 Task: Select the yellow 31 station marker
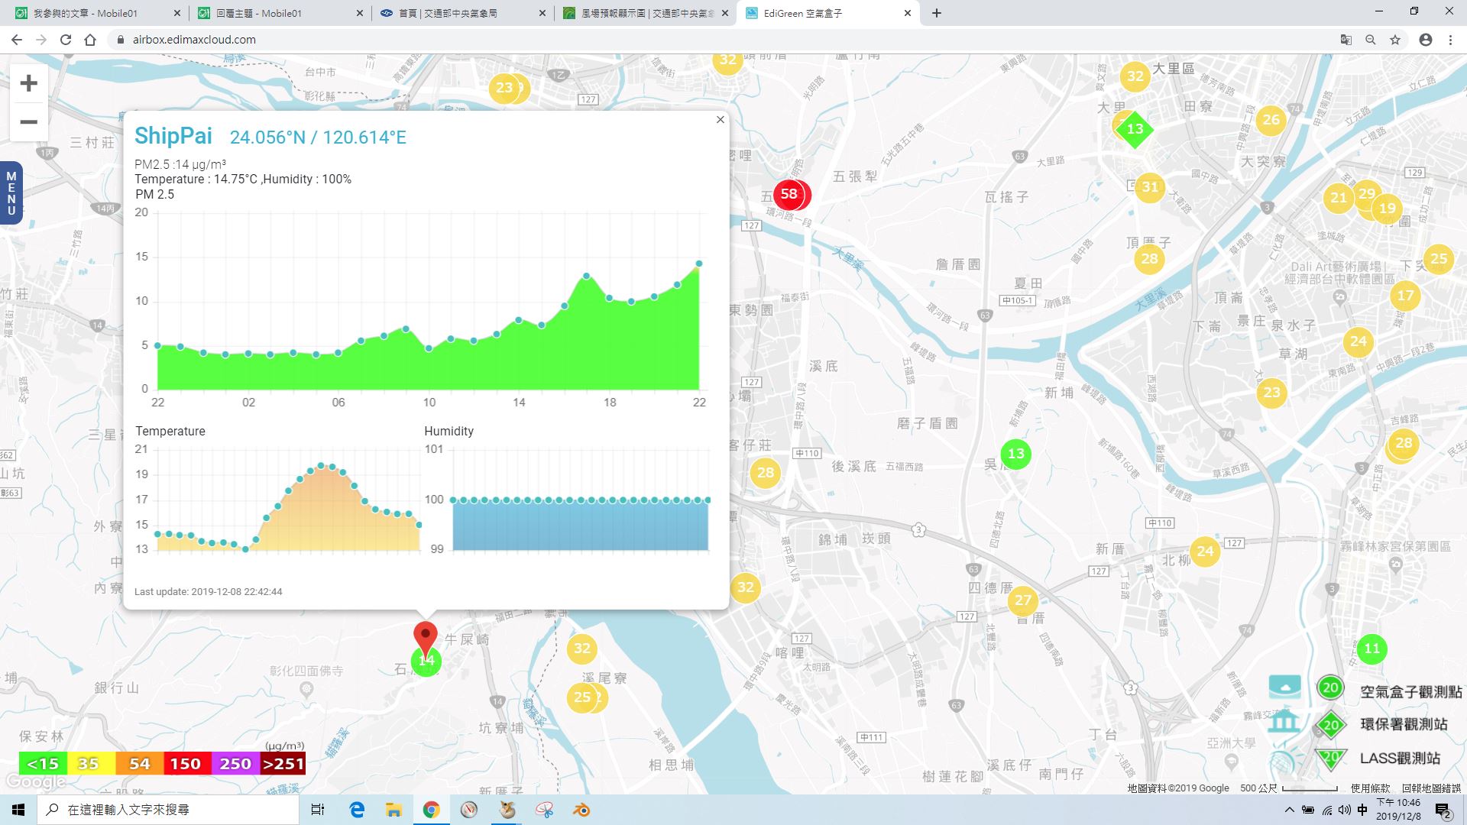point(1150,187)
